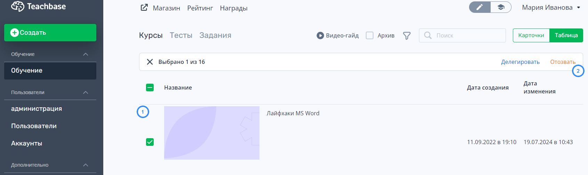Open the Мария Иванова user menu
Image resolution: width=588 pixels, height=175 pixels.
[x=551, y=7]
